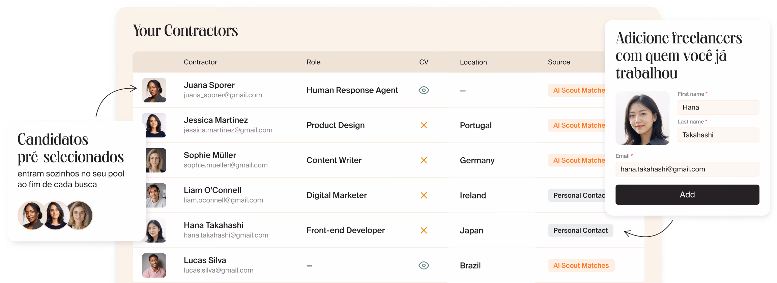Click email sophie.mueller@gmail.com
Image resolution: width=777 pixels, height=283 pixels.
226,165
